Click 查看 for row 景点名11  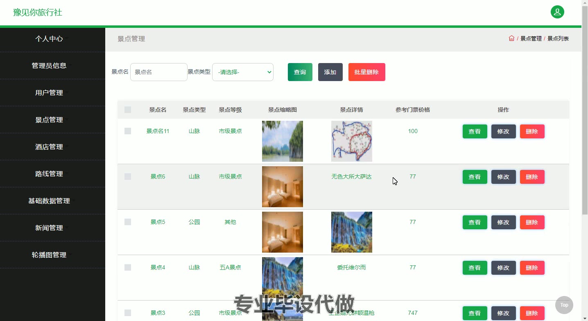point(475,131)
